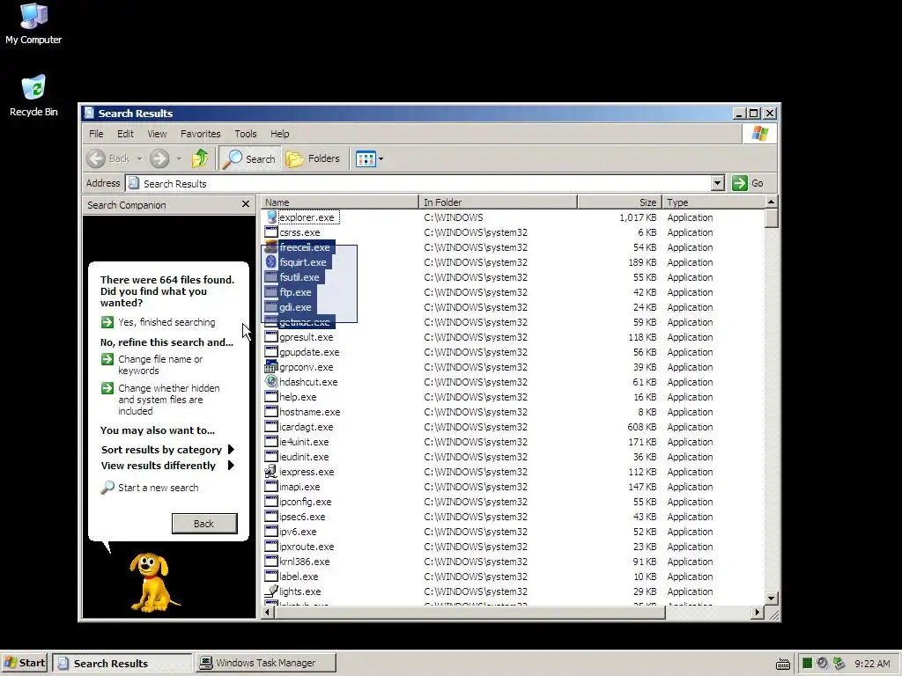Sort by the Type column header
The width and height of the screenshot is (902, 676).
[713, 202]
